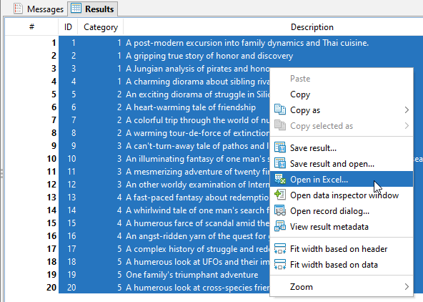Click 'An illuminating fantasy of one man's' cell
Screen dimensions: 423x302
click(197, 159)
